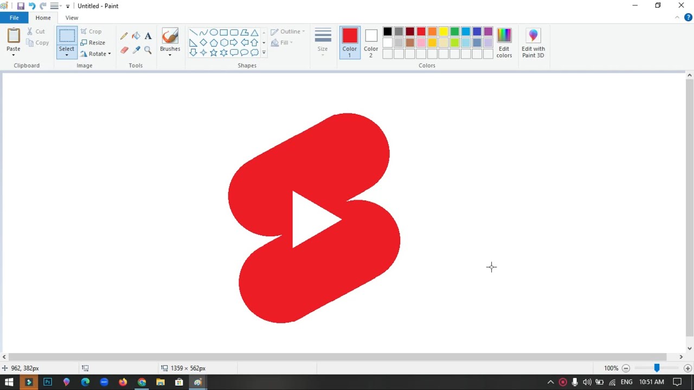Open the Rotate dropdown
This screenshot has height=390, width=694.
96,54
